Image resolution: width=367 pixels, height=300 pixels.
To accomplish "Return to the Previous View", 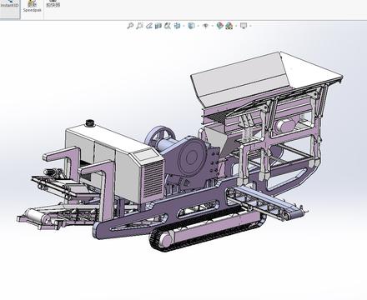I will coord(149,26).
